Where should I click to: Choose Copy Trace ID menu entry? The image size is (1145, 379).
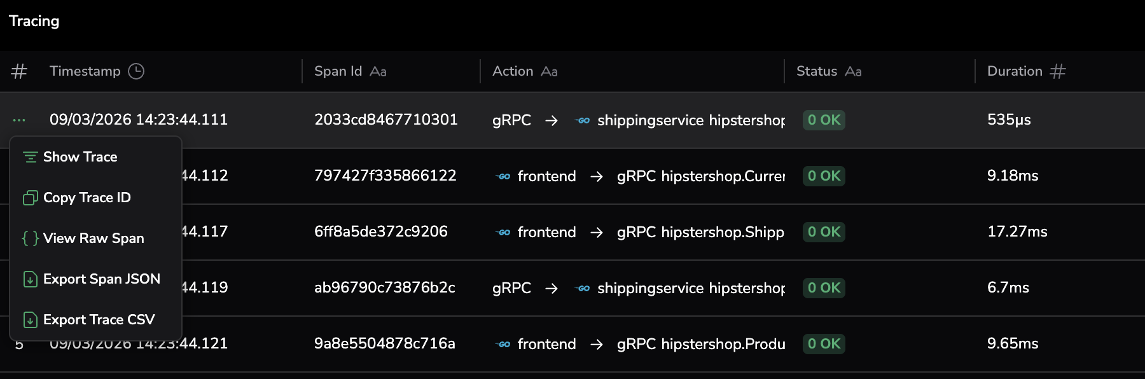click(x=87, y=198)
